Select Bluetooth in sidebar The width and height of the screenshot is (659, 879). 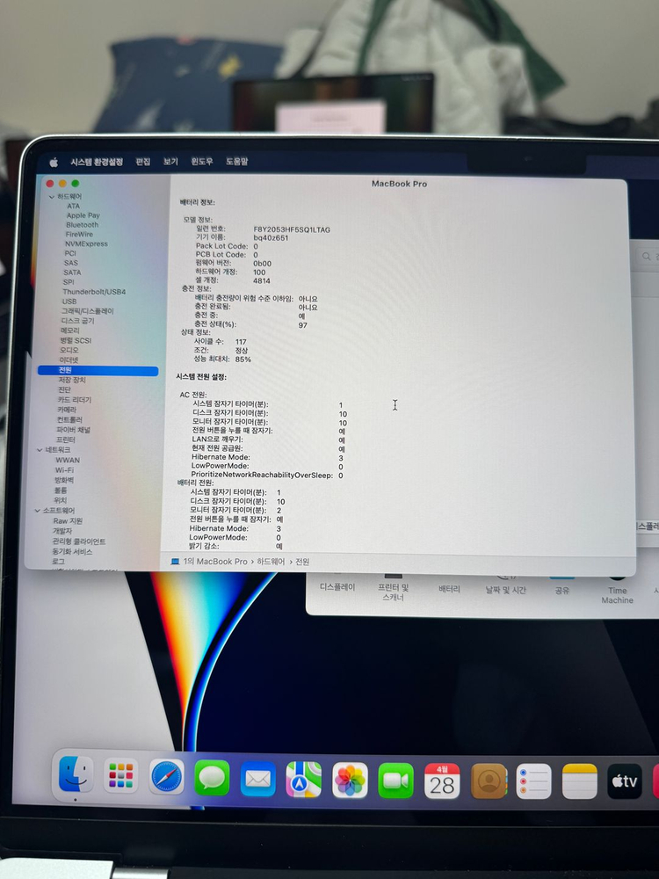pos(82,225)
